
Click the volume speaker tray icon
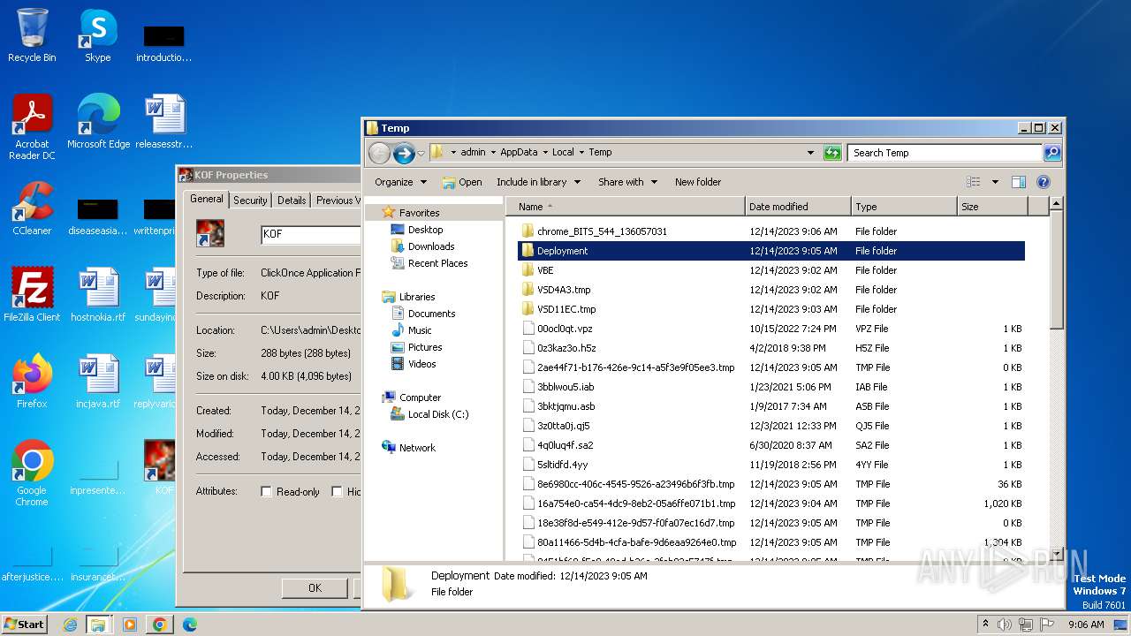click(x=1005, y=625)
